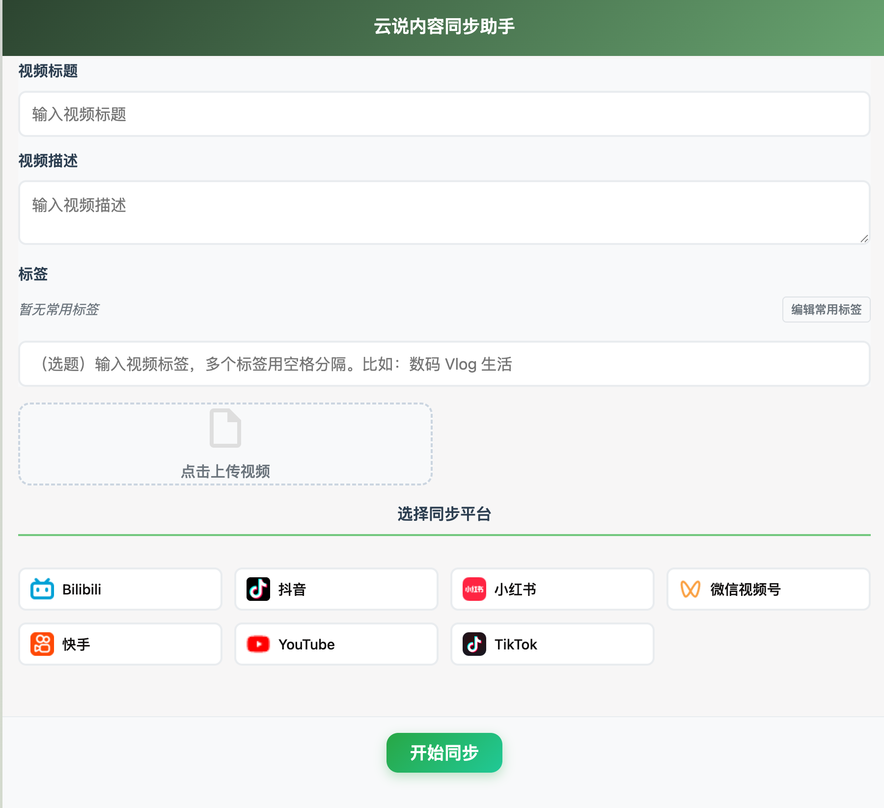
Task: Select the 小红书 platform icon
Action: click(473, 589)
